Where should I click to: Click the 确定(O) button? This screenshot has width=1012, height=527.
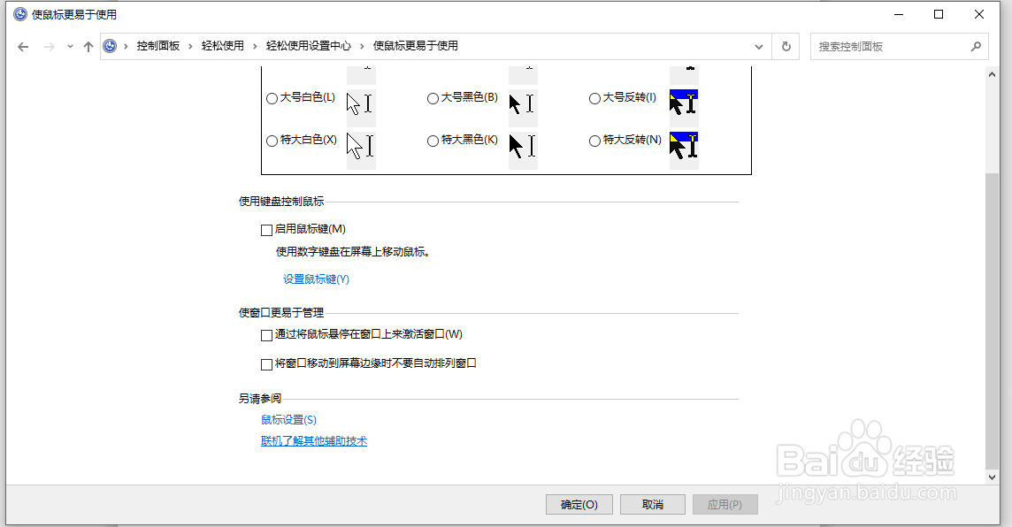pos(579,504)
